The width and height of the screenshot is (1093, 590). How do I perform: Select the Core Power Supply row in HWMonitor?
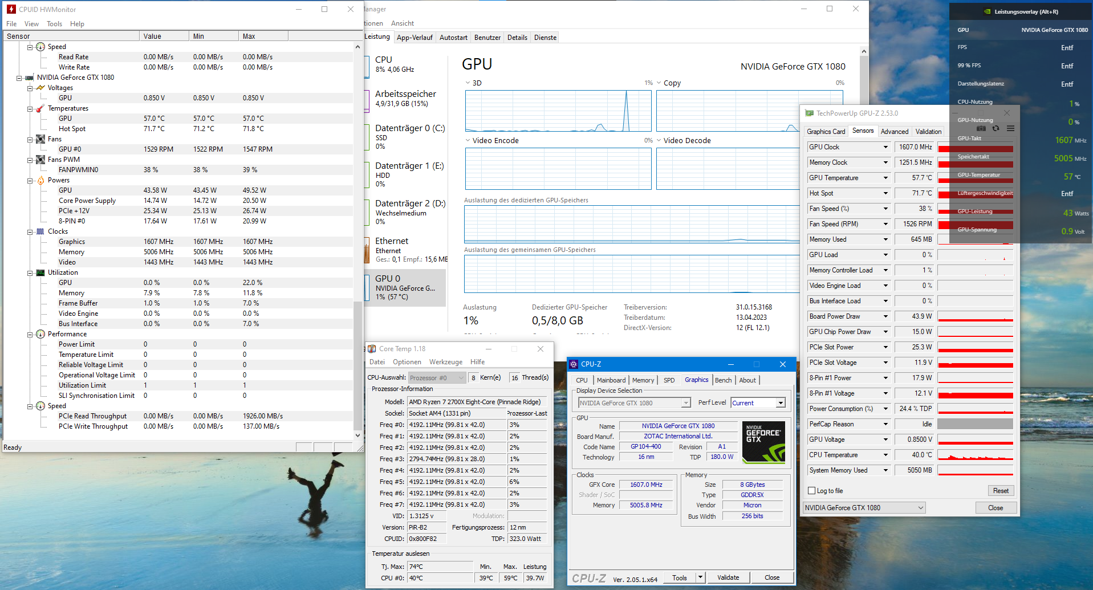click(178, 201)
